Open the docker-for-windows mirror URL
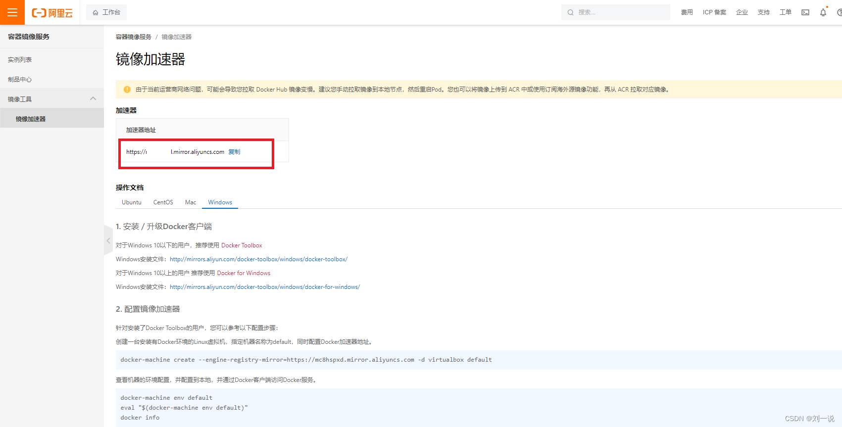 tap(265, 287)
